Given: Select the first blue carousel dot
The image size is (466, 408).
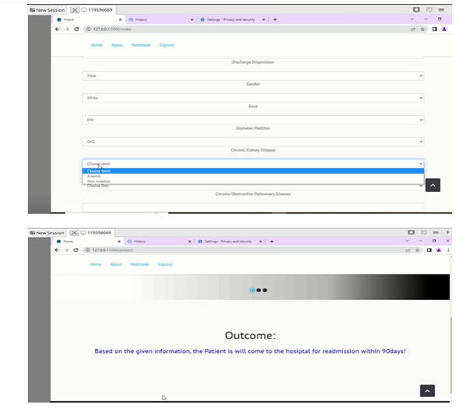Looking at the screenshot, I should tap(252, 290).
